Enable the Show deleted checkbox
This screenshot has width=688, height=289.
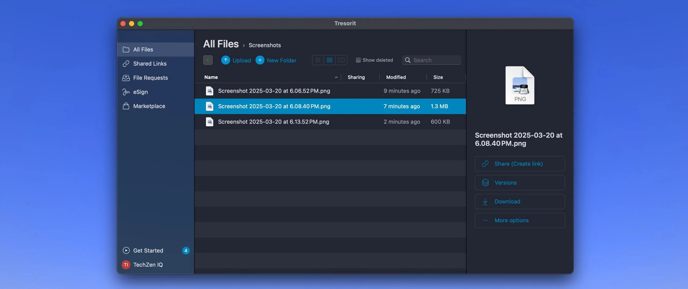click(x=358, y=60)
